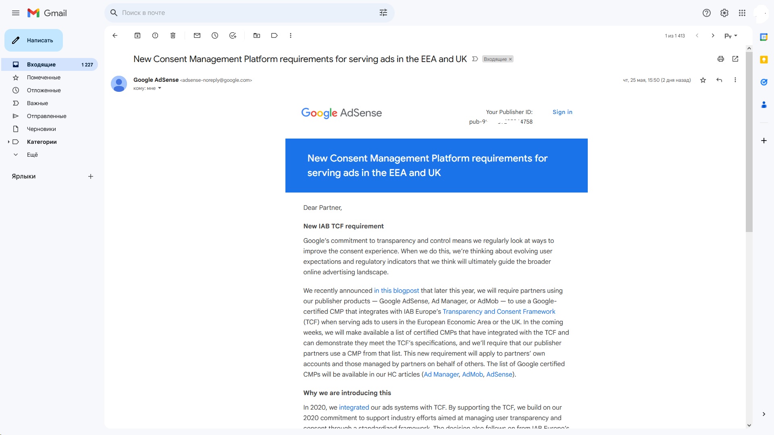Viewport: 774px width, 435px height.
Task: Remove the Входящие label from email
Action: pos(510,59)
